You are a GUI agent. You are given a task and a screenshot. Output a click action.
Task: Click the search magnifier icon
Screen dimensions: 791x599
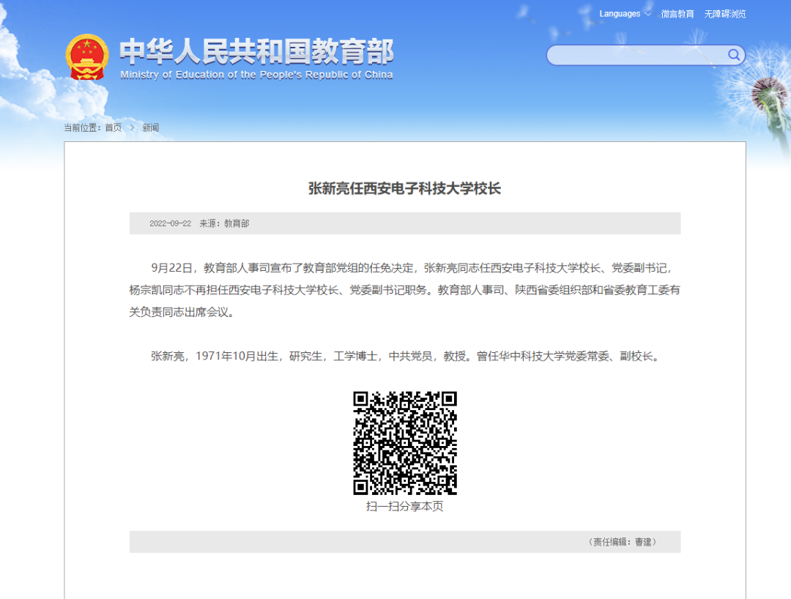733,54
